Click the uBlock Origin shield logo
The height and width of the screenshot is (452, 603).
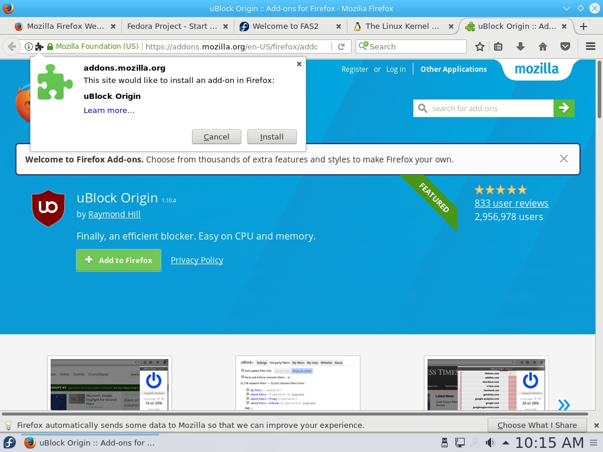(48, 208)
